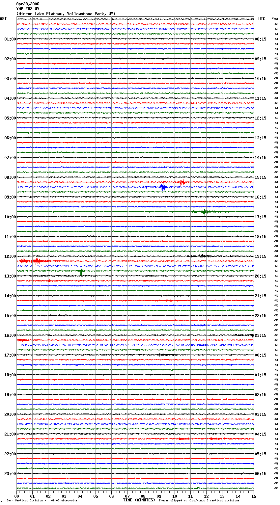Click minute tick label "11" on time axis
This screenshot has height=505, width=280.
pyautogui.click(x=190, y=496)
